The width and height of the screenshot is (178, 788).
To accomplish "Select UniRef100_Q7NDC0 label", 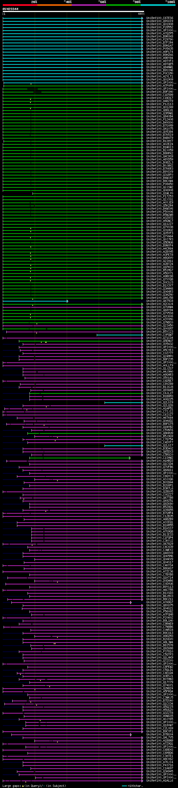I will (x=159, y=322).
